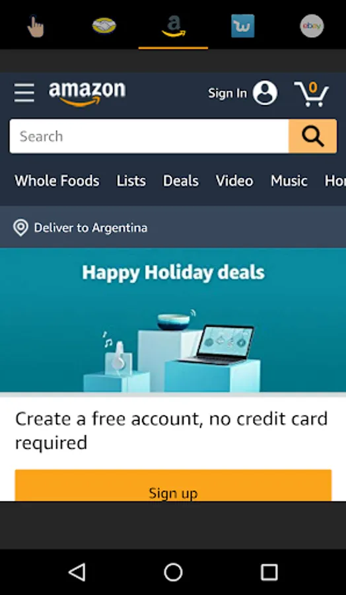The width and height of the screenshot is (346, 595).
Task: Switch to the Wish store tab
Action: 242,26
